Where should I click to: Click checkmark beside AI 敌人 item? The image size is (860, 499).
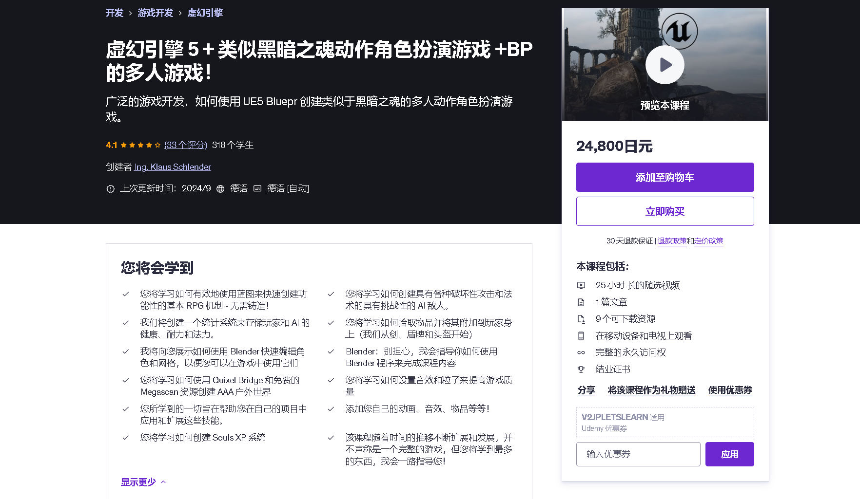(331, 294)
